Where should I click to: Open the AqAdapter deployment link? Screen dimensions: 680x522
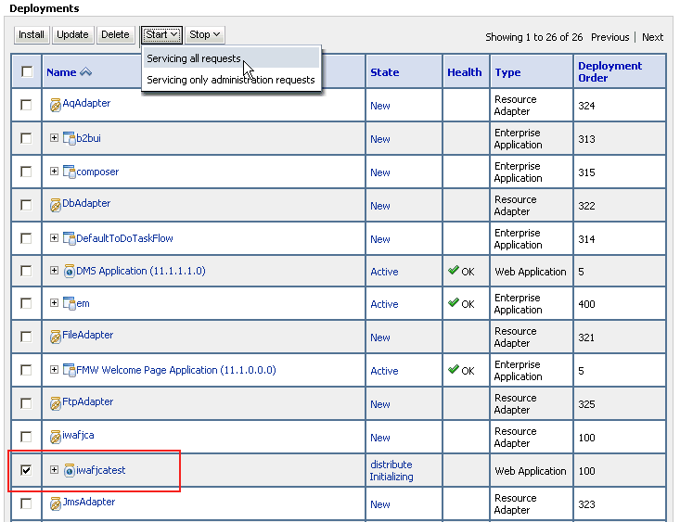(x=86, y=103)
